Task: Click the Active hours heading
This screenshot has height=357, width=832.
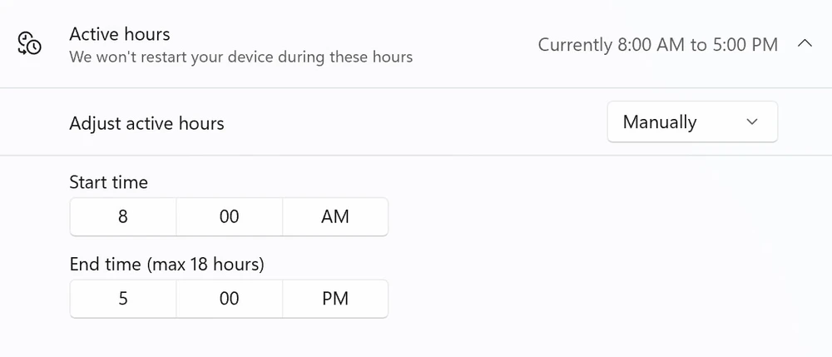Action: click(120, 34)
